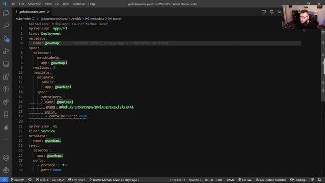Open the Selection menu
Image resolution: width=325 pixels, height=183 pixels.
(35, 4)
